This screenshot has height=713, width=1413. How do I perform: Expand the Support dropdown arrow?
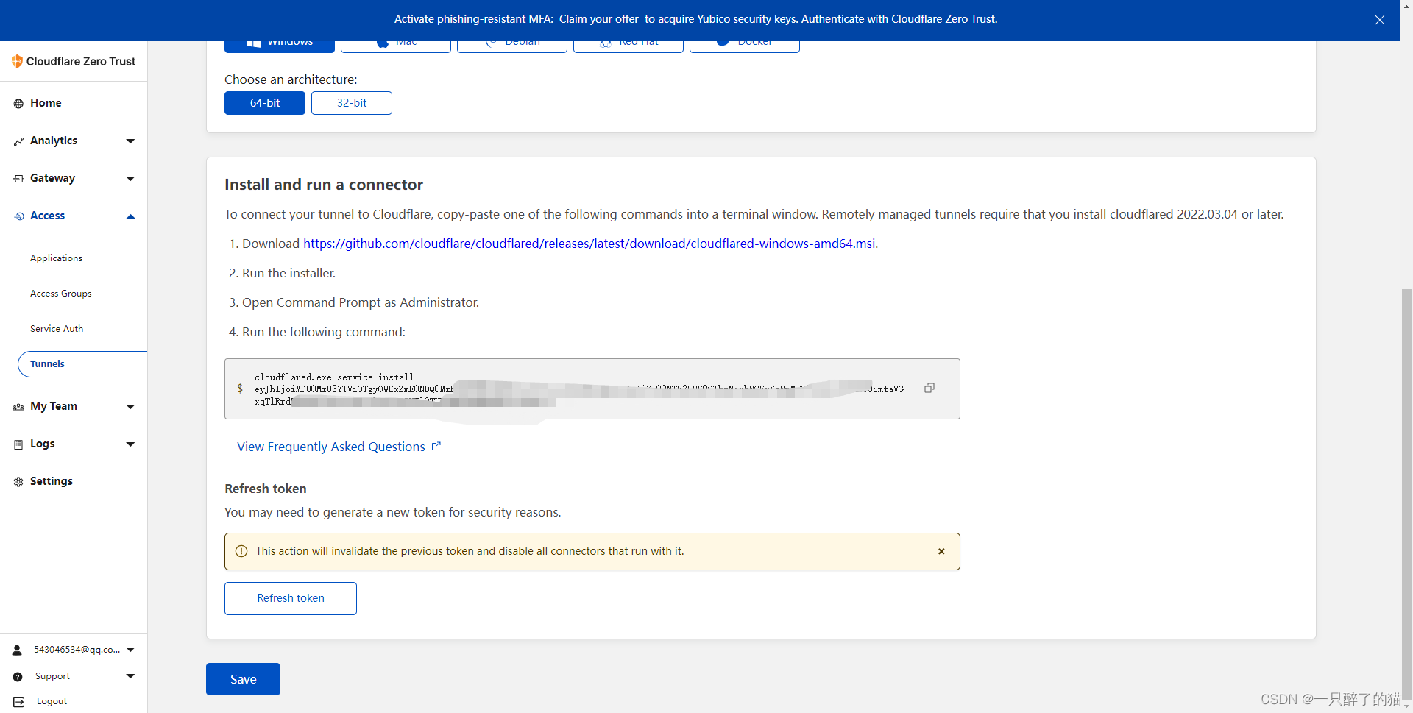[x=130, y=676]
